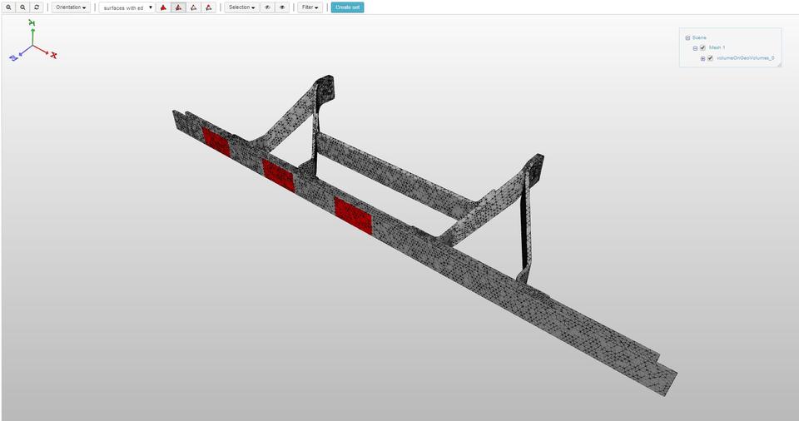799x421 pixels.
Task: Select the Mesh 1 label in tree
Action: click(717, 47)
